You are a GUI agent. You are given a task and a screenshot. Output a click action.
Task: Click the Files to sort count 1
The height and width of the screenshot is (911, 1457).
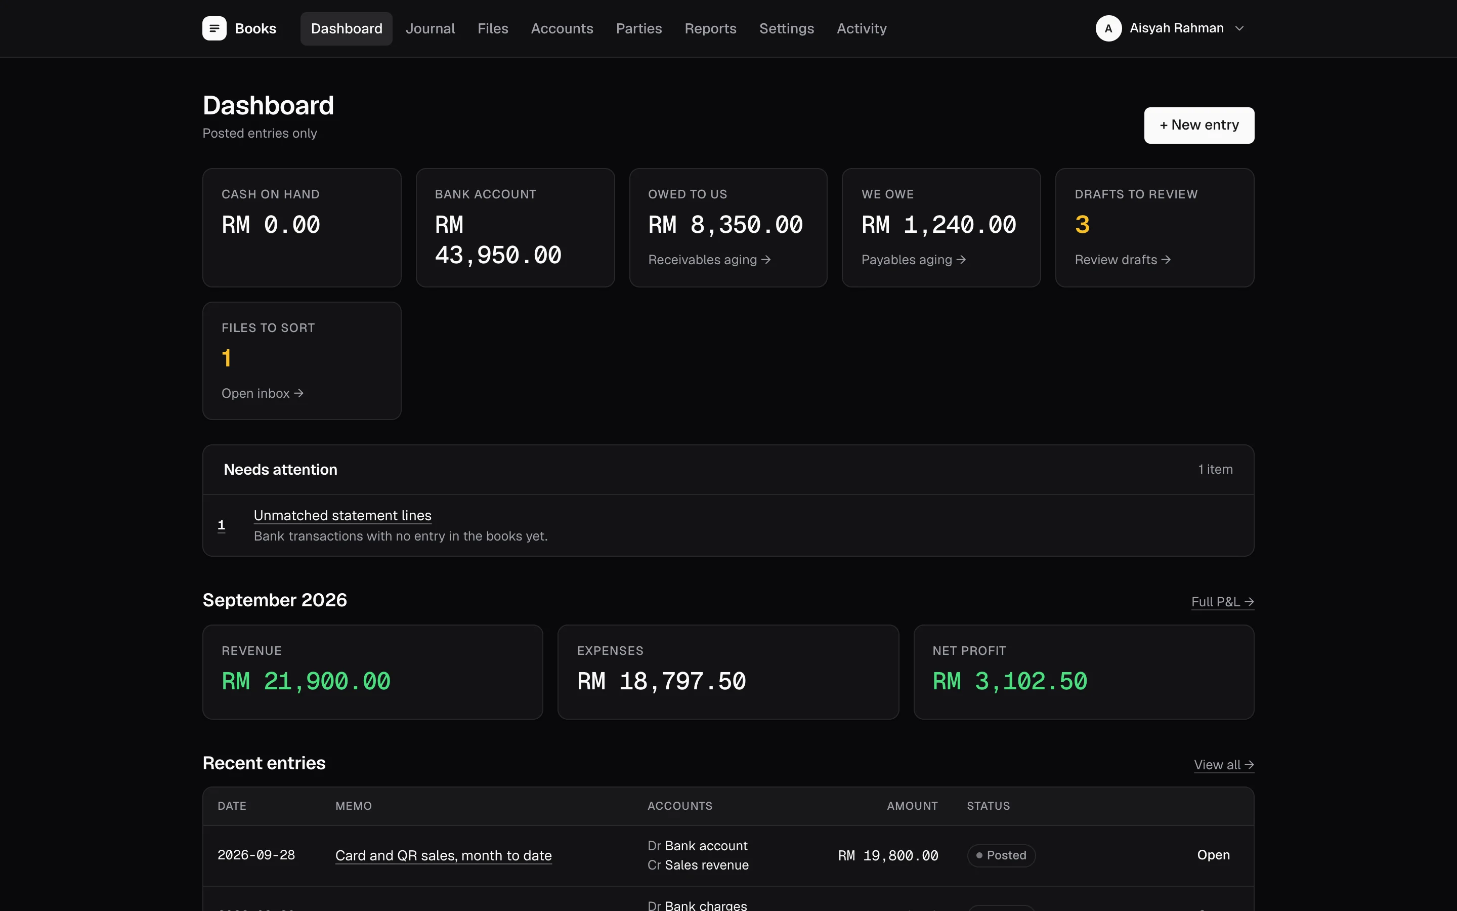coord(226,358)
